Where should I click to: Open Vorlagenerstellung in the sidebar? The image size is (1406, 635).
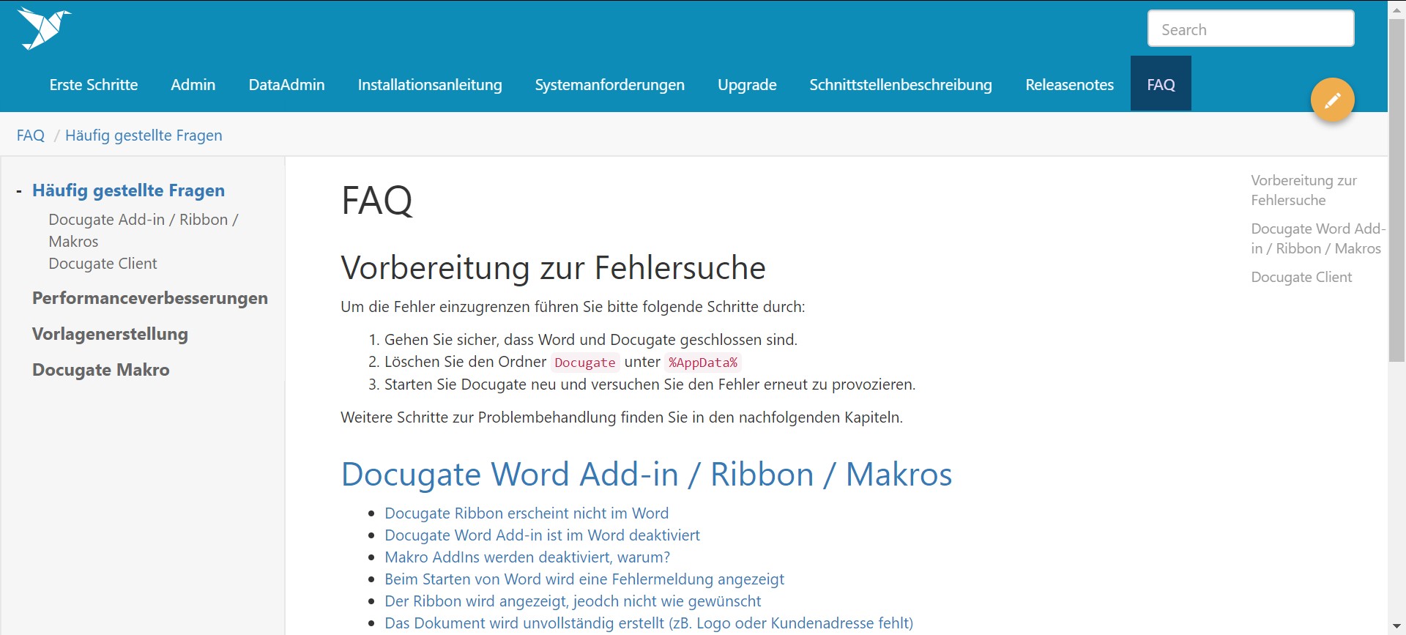110,334
